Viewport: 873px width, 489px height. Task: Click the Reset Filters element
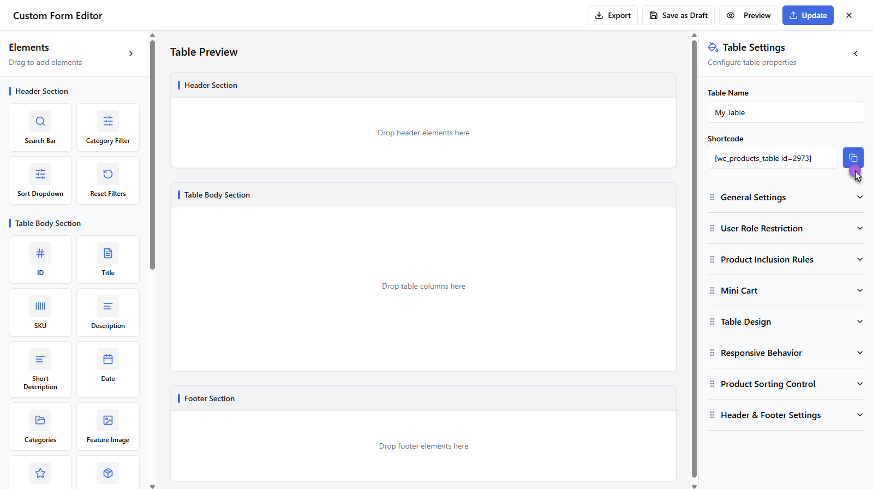[108, 181]
